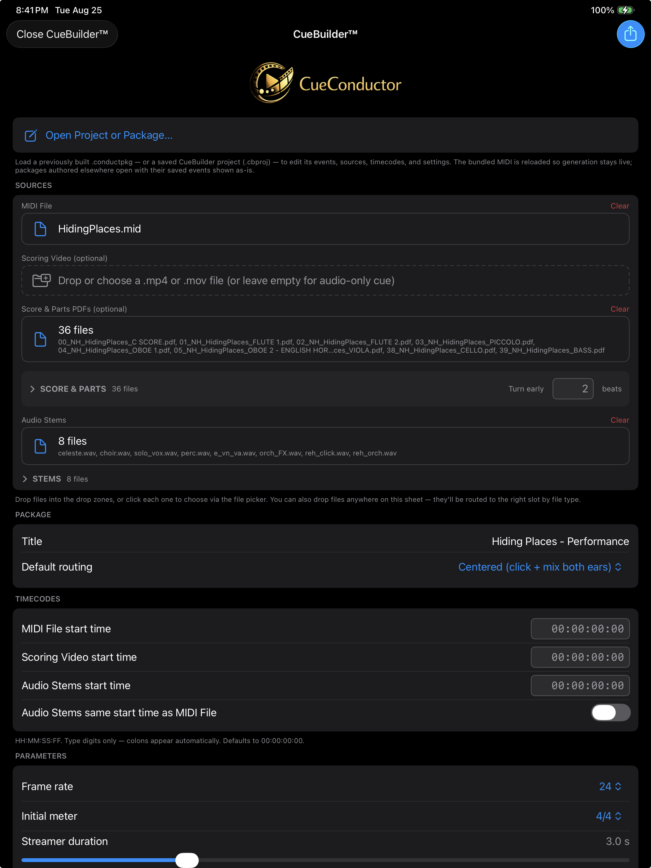
Task: Expand the STEMS 8 files section
Action: [x=25, y=479]
